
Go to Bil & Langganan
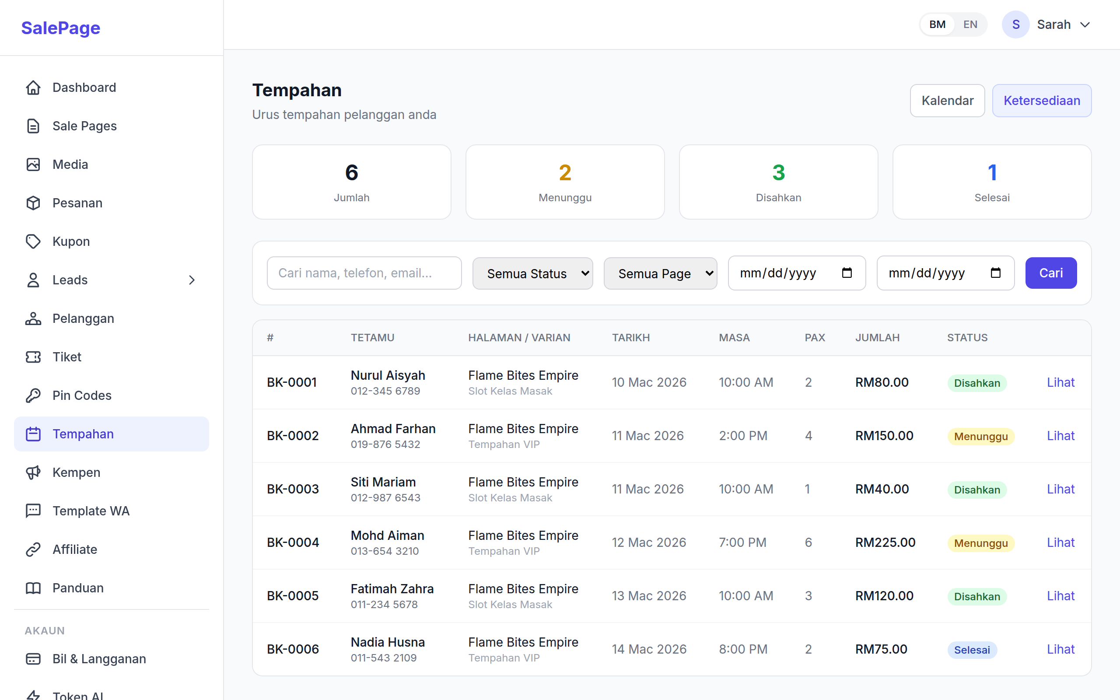[x=99, y=658]
